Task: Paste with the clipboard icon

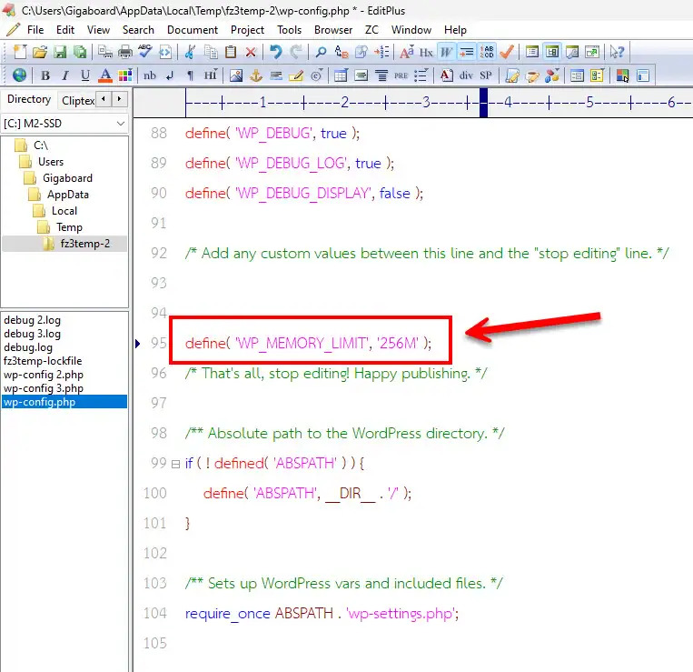Action: pos(231,52)
